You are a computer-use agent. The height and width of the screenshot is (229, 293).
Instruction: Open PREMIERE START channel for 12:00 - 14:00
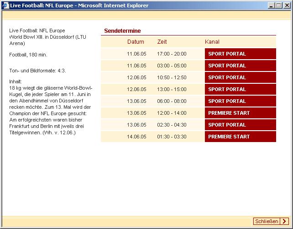241,113
